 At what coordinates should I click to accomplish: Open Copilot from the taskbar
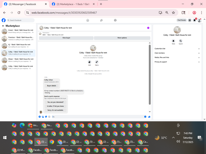pos(14,125)
